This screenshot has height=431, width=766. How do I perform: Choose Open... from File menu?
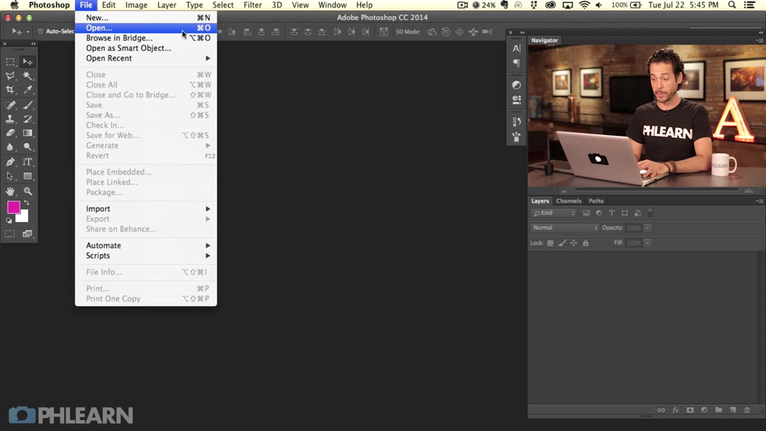coord(146,28)
